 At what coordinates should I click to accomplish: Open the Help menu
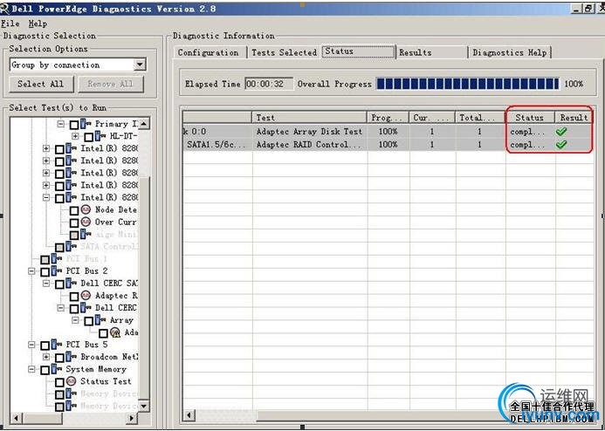pyautogui.click(x=38, y=24)
